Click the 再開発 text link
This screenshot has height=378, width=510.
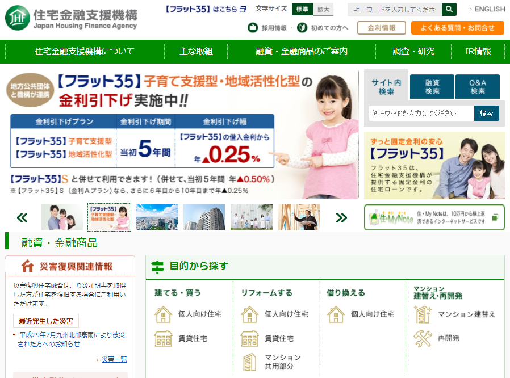point(448,338)
